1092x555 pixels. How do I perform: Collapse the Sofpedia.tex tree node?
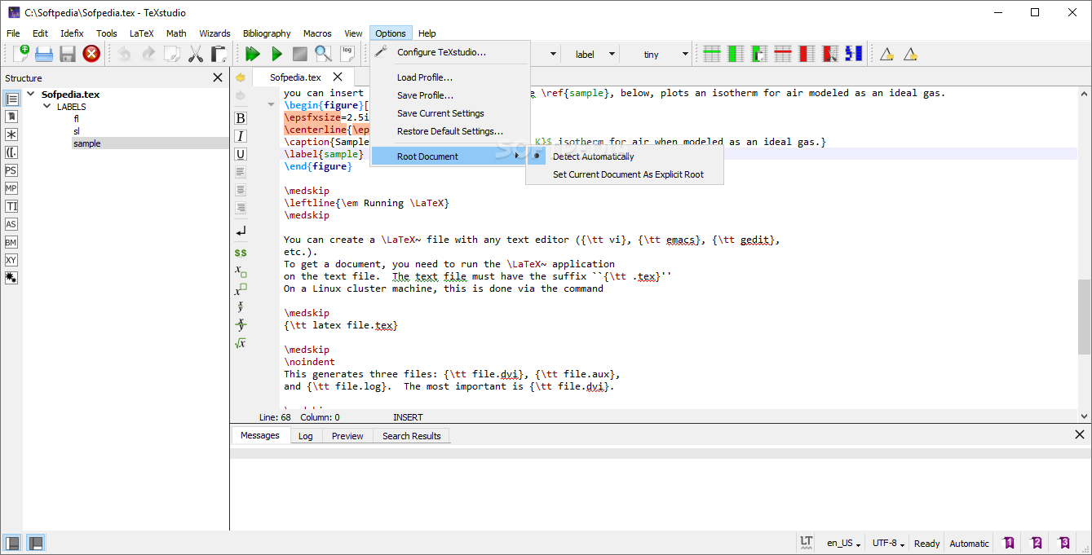(31, 95)
